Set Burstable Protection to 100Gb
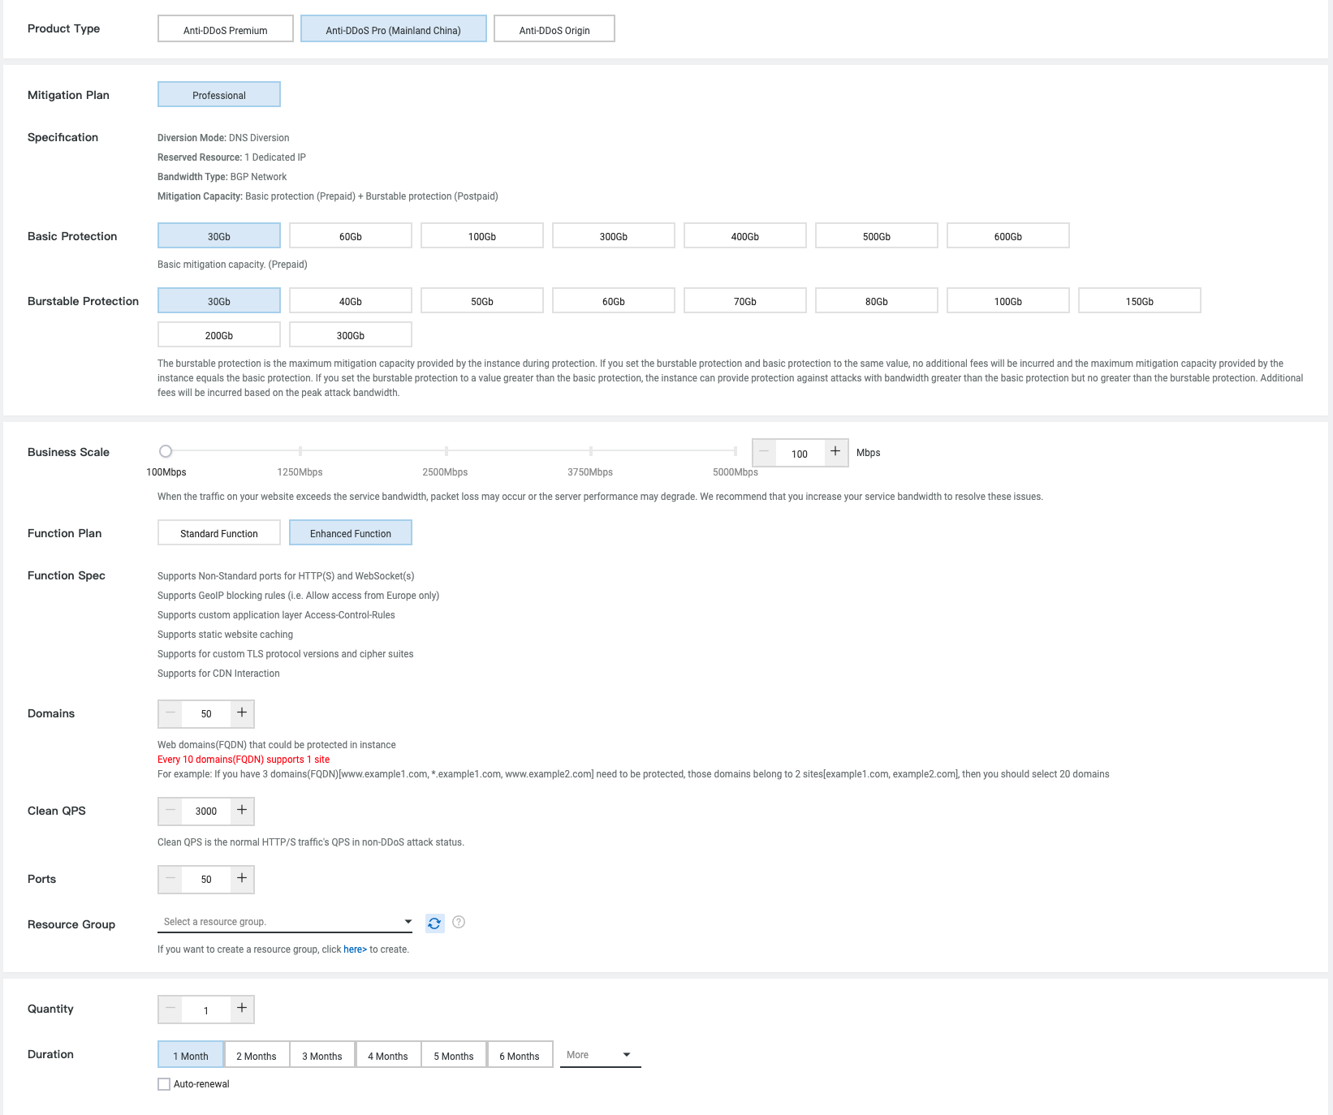The image size is (1333, 1115). pos(1008,300)
